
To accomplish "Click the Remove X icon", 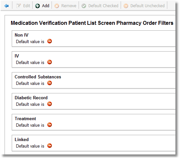I will click(x=57, y=6).
